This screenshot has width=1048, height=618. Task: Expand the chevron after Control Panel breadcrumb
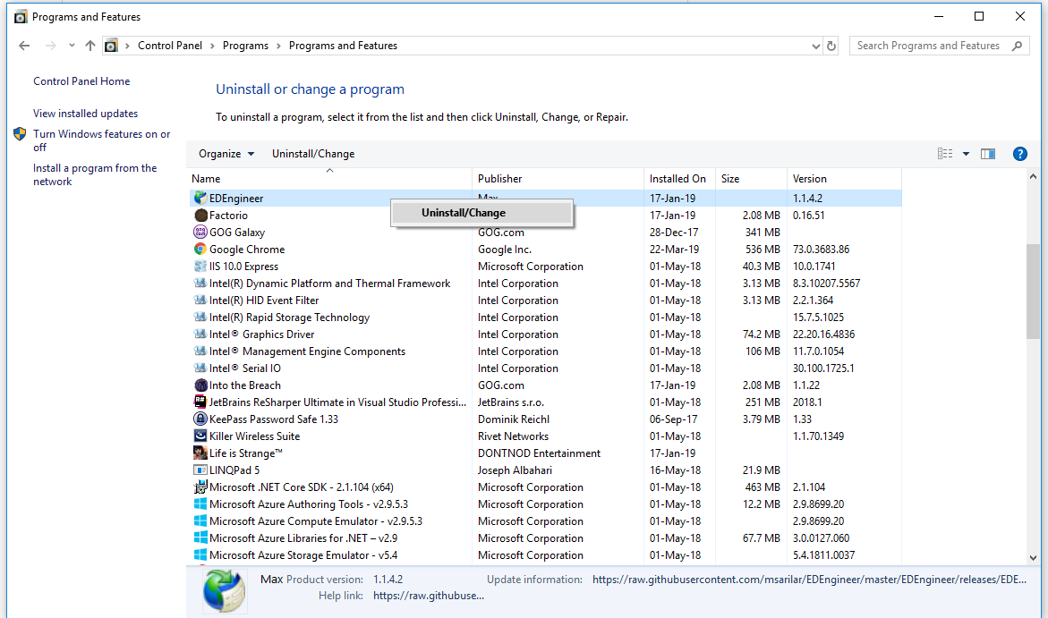point(212,46)
